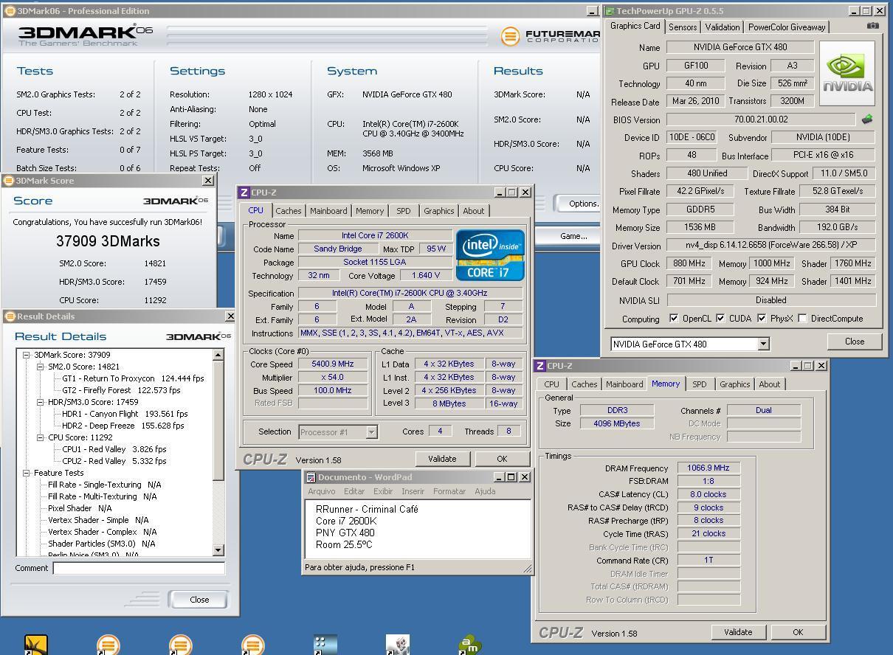Viewport: 893px width, 655px height.
Task: Click the Result Details scrollbar down arrow
Action: coord(218,550)
